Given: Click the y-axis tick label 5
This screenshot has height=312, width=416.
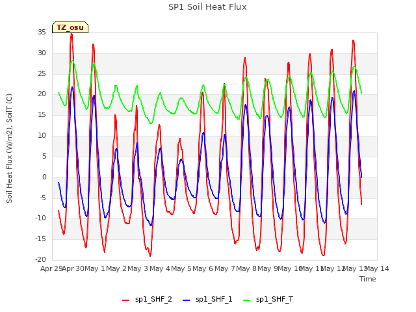Looking at the screenshot, I should [44, 156].
